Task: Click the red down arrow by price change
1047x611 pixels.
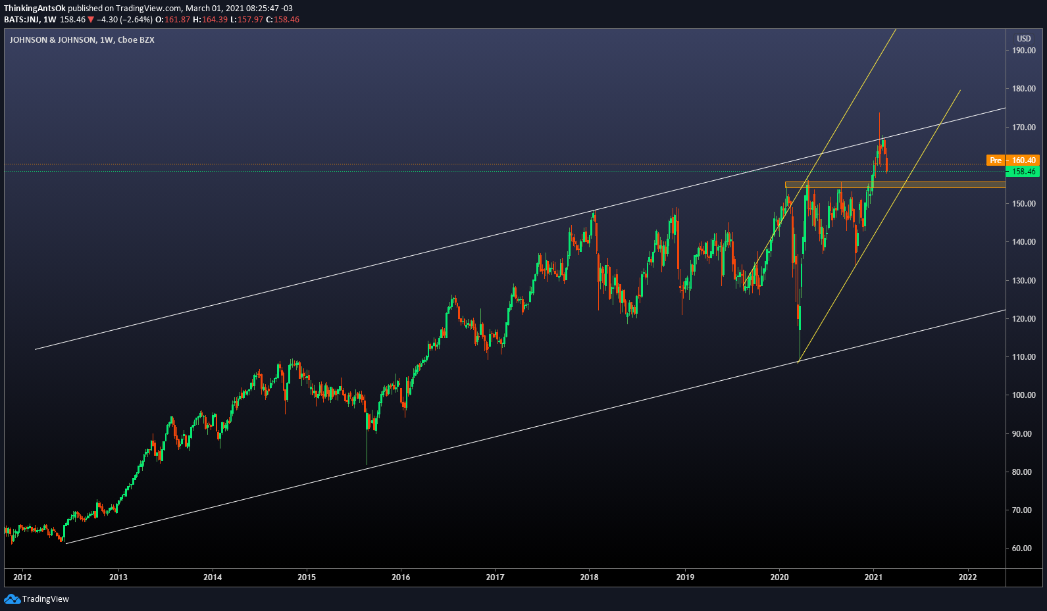Action: pyautogui.click(x=91, y=20)
